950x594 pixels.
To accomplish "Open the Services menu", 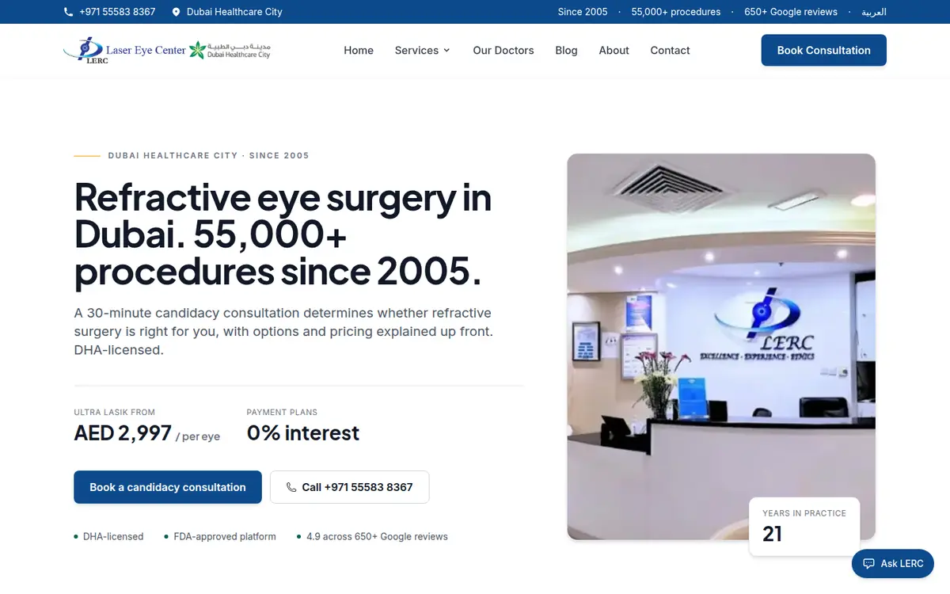I will [x=423, y=50].
